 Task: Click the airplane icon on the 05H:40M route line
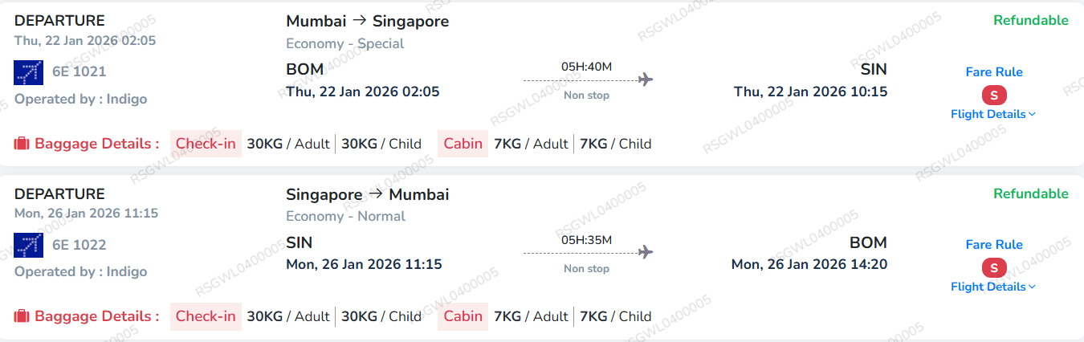(x=646, y=79)
